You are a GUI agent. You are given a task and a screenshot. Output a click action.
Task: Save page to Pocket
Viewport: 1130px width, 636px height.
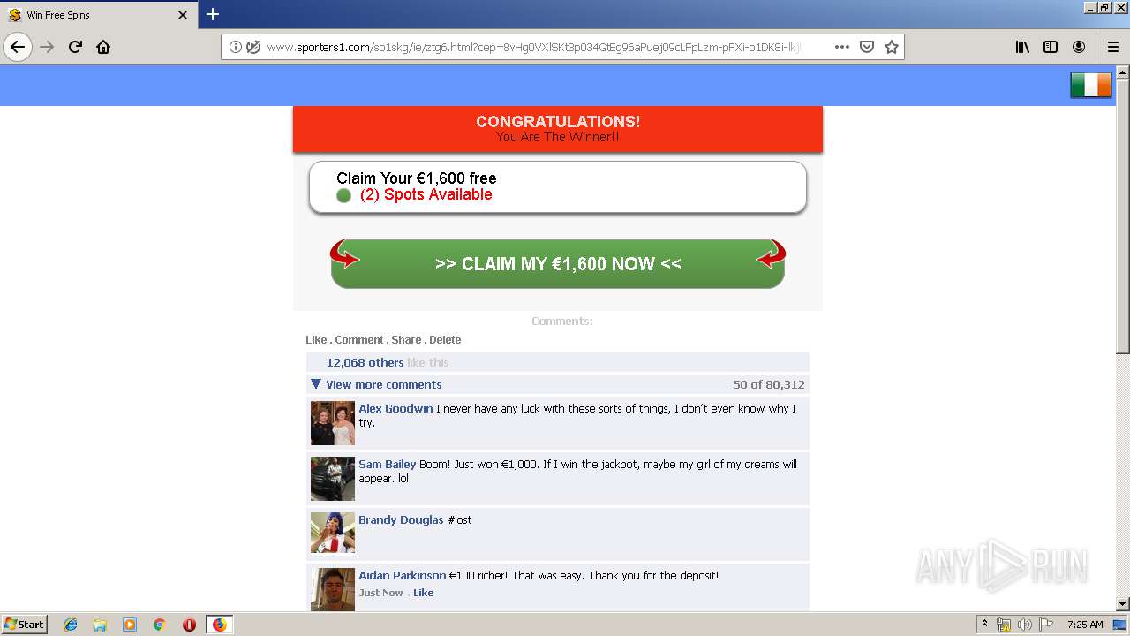click(x=867, y=47)
